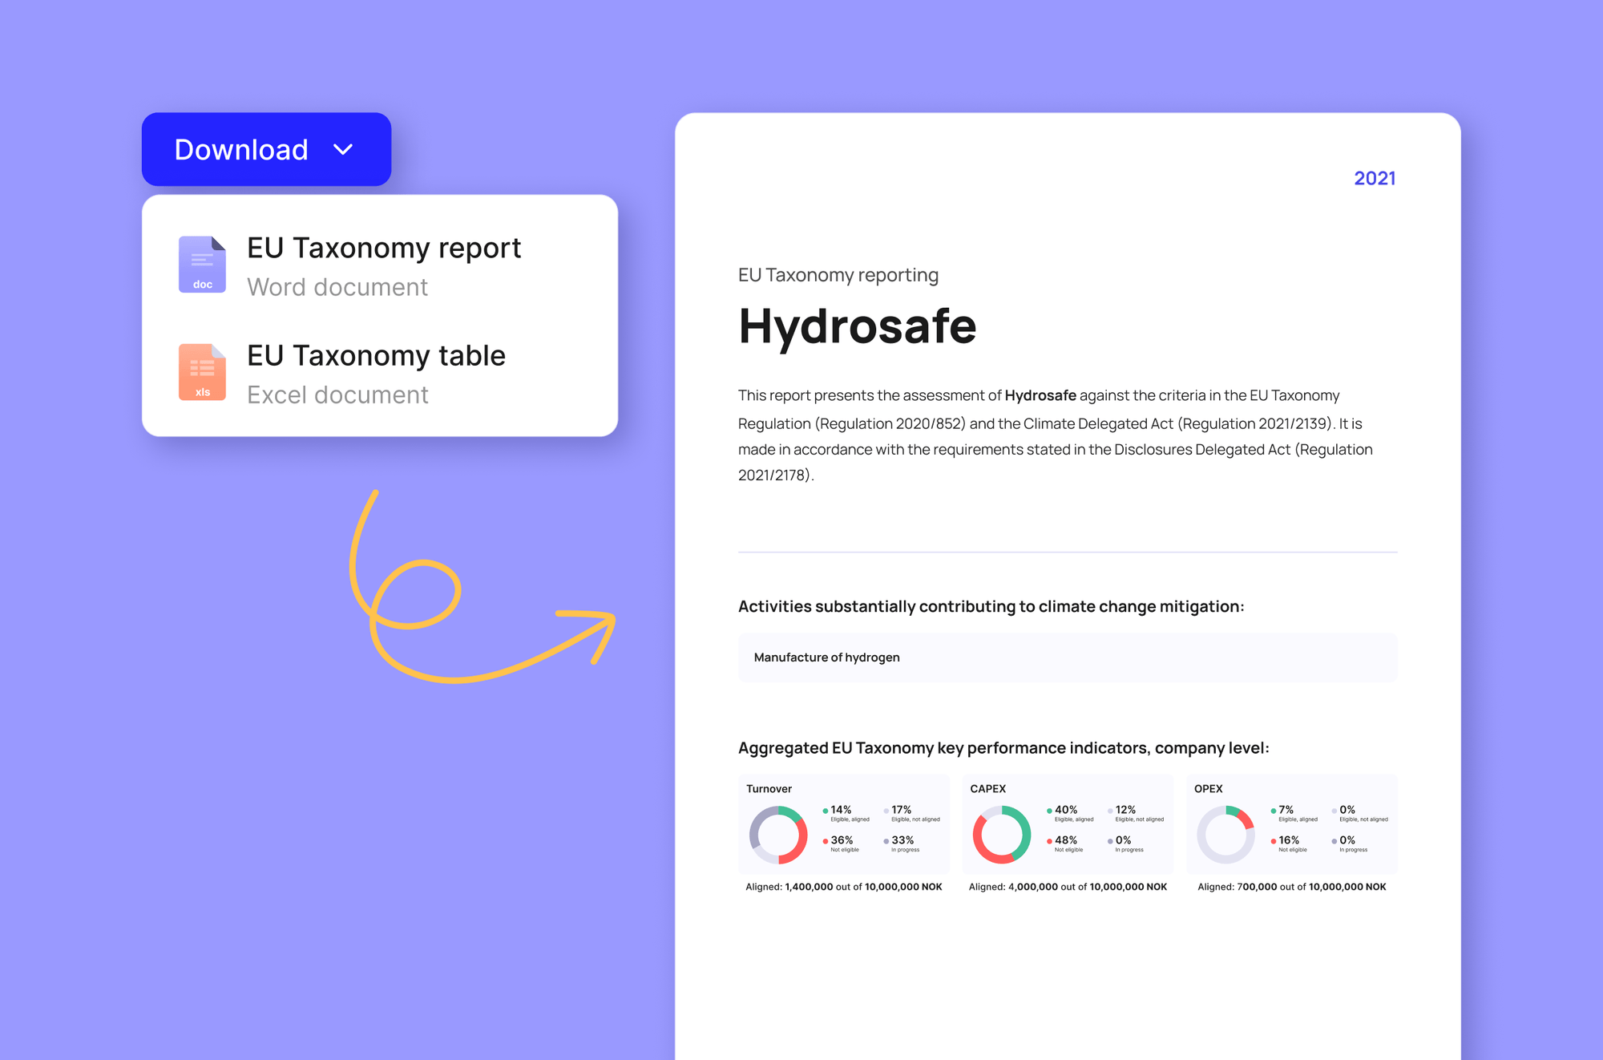Click the Excel document xls icon

202,372
